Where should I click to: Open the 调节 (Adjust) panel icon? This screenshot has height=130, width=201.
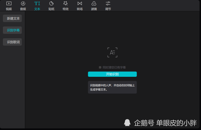click(108, 4)
